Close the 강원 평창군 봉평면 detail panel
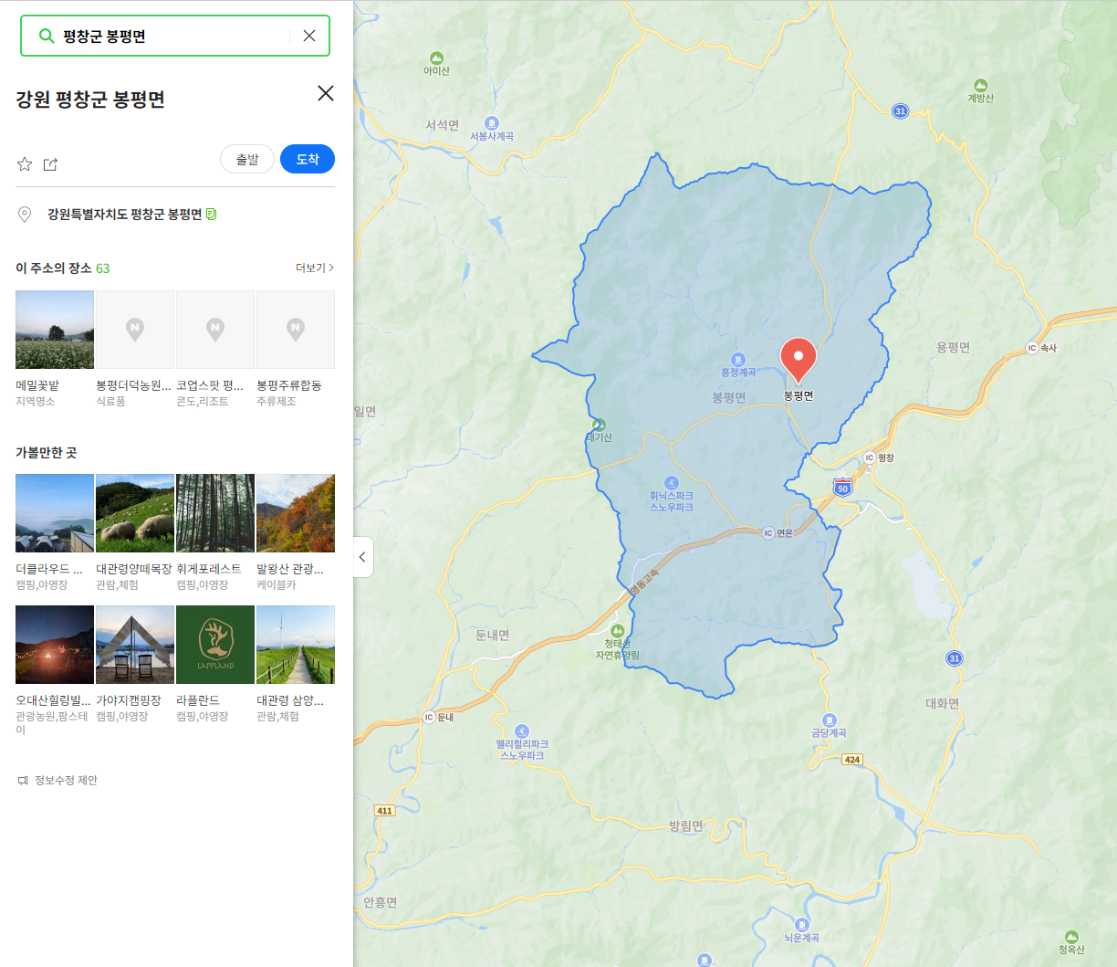The width and height of the screenshot is (1117, 967). [x=325, y=93]
